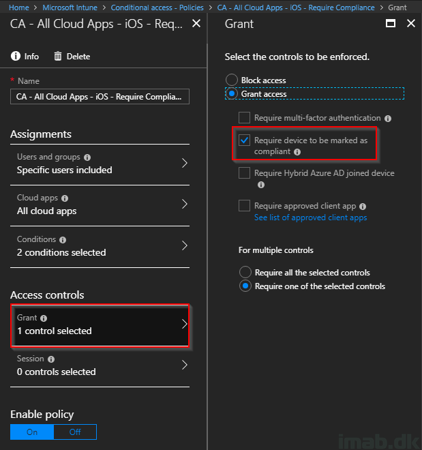Click info icon next to Conditions
Screen dimensions: 422x450
pyautogui.click(x=63, y=239)
